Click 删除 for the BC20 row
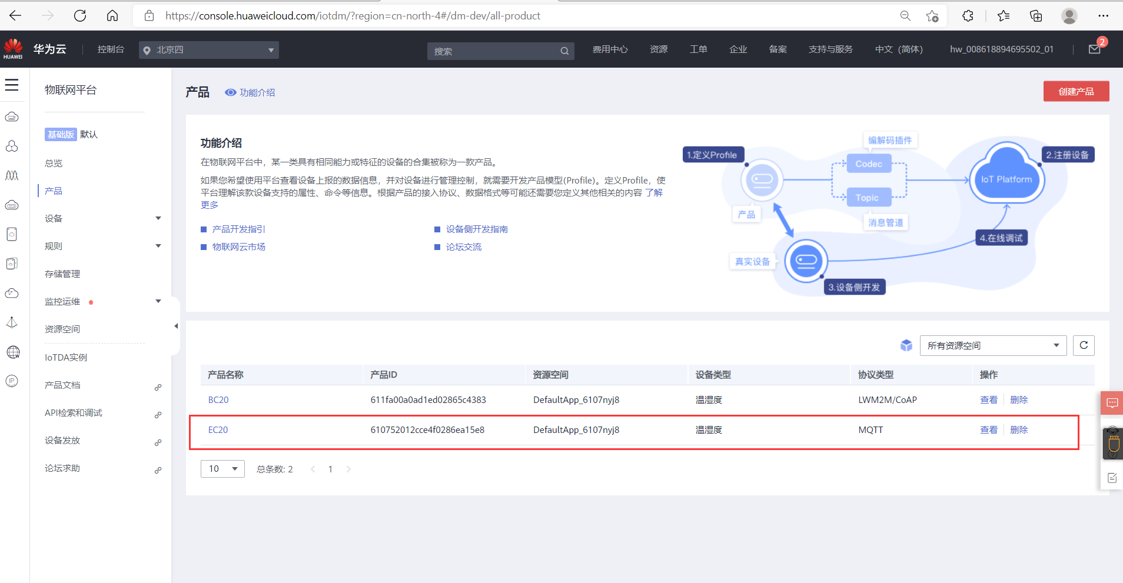Image resolution: width=1123 pixels, height=583 pixels. point(1019,399)
